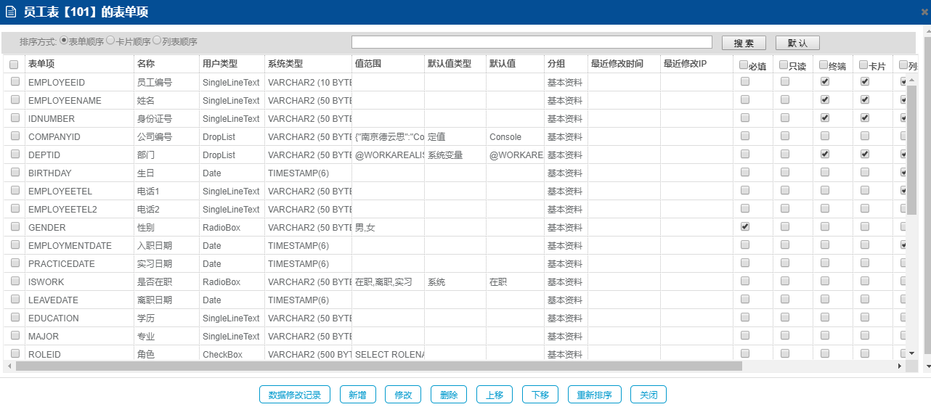Toggle the select-all checkbox in table header
Image resolution: width=931 pixels, height=407 pixels.
click(14, 65)
